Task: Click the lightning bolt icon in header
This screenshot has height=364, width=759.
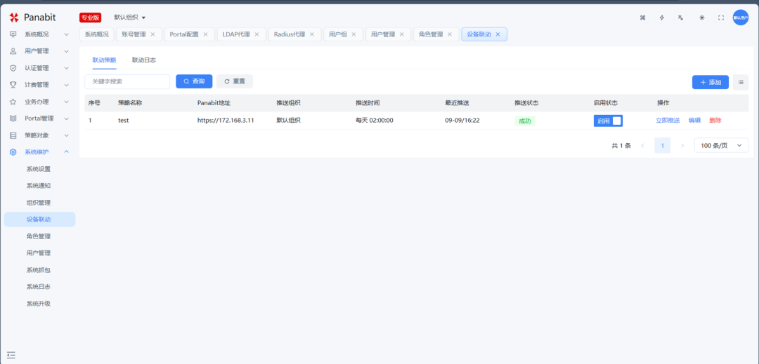Action: 662,18
